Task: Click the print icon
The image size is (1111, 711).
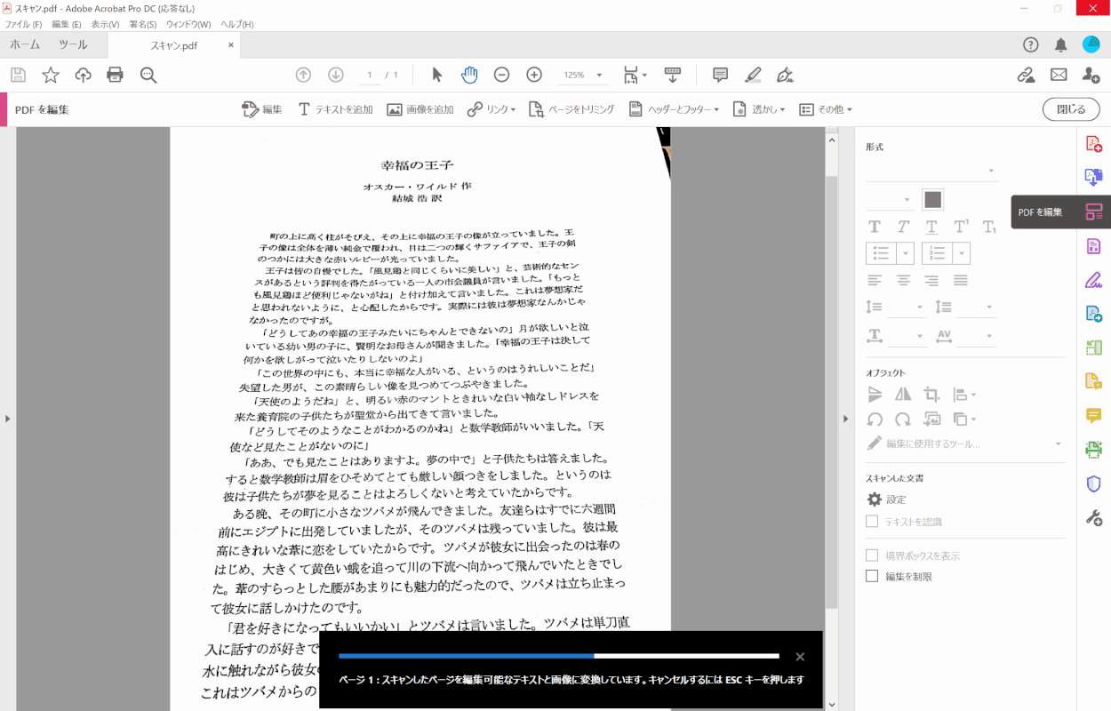Action: tap(116, 75)
